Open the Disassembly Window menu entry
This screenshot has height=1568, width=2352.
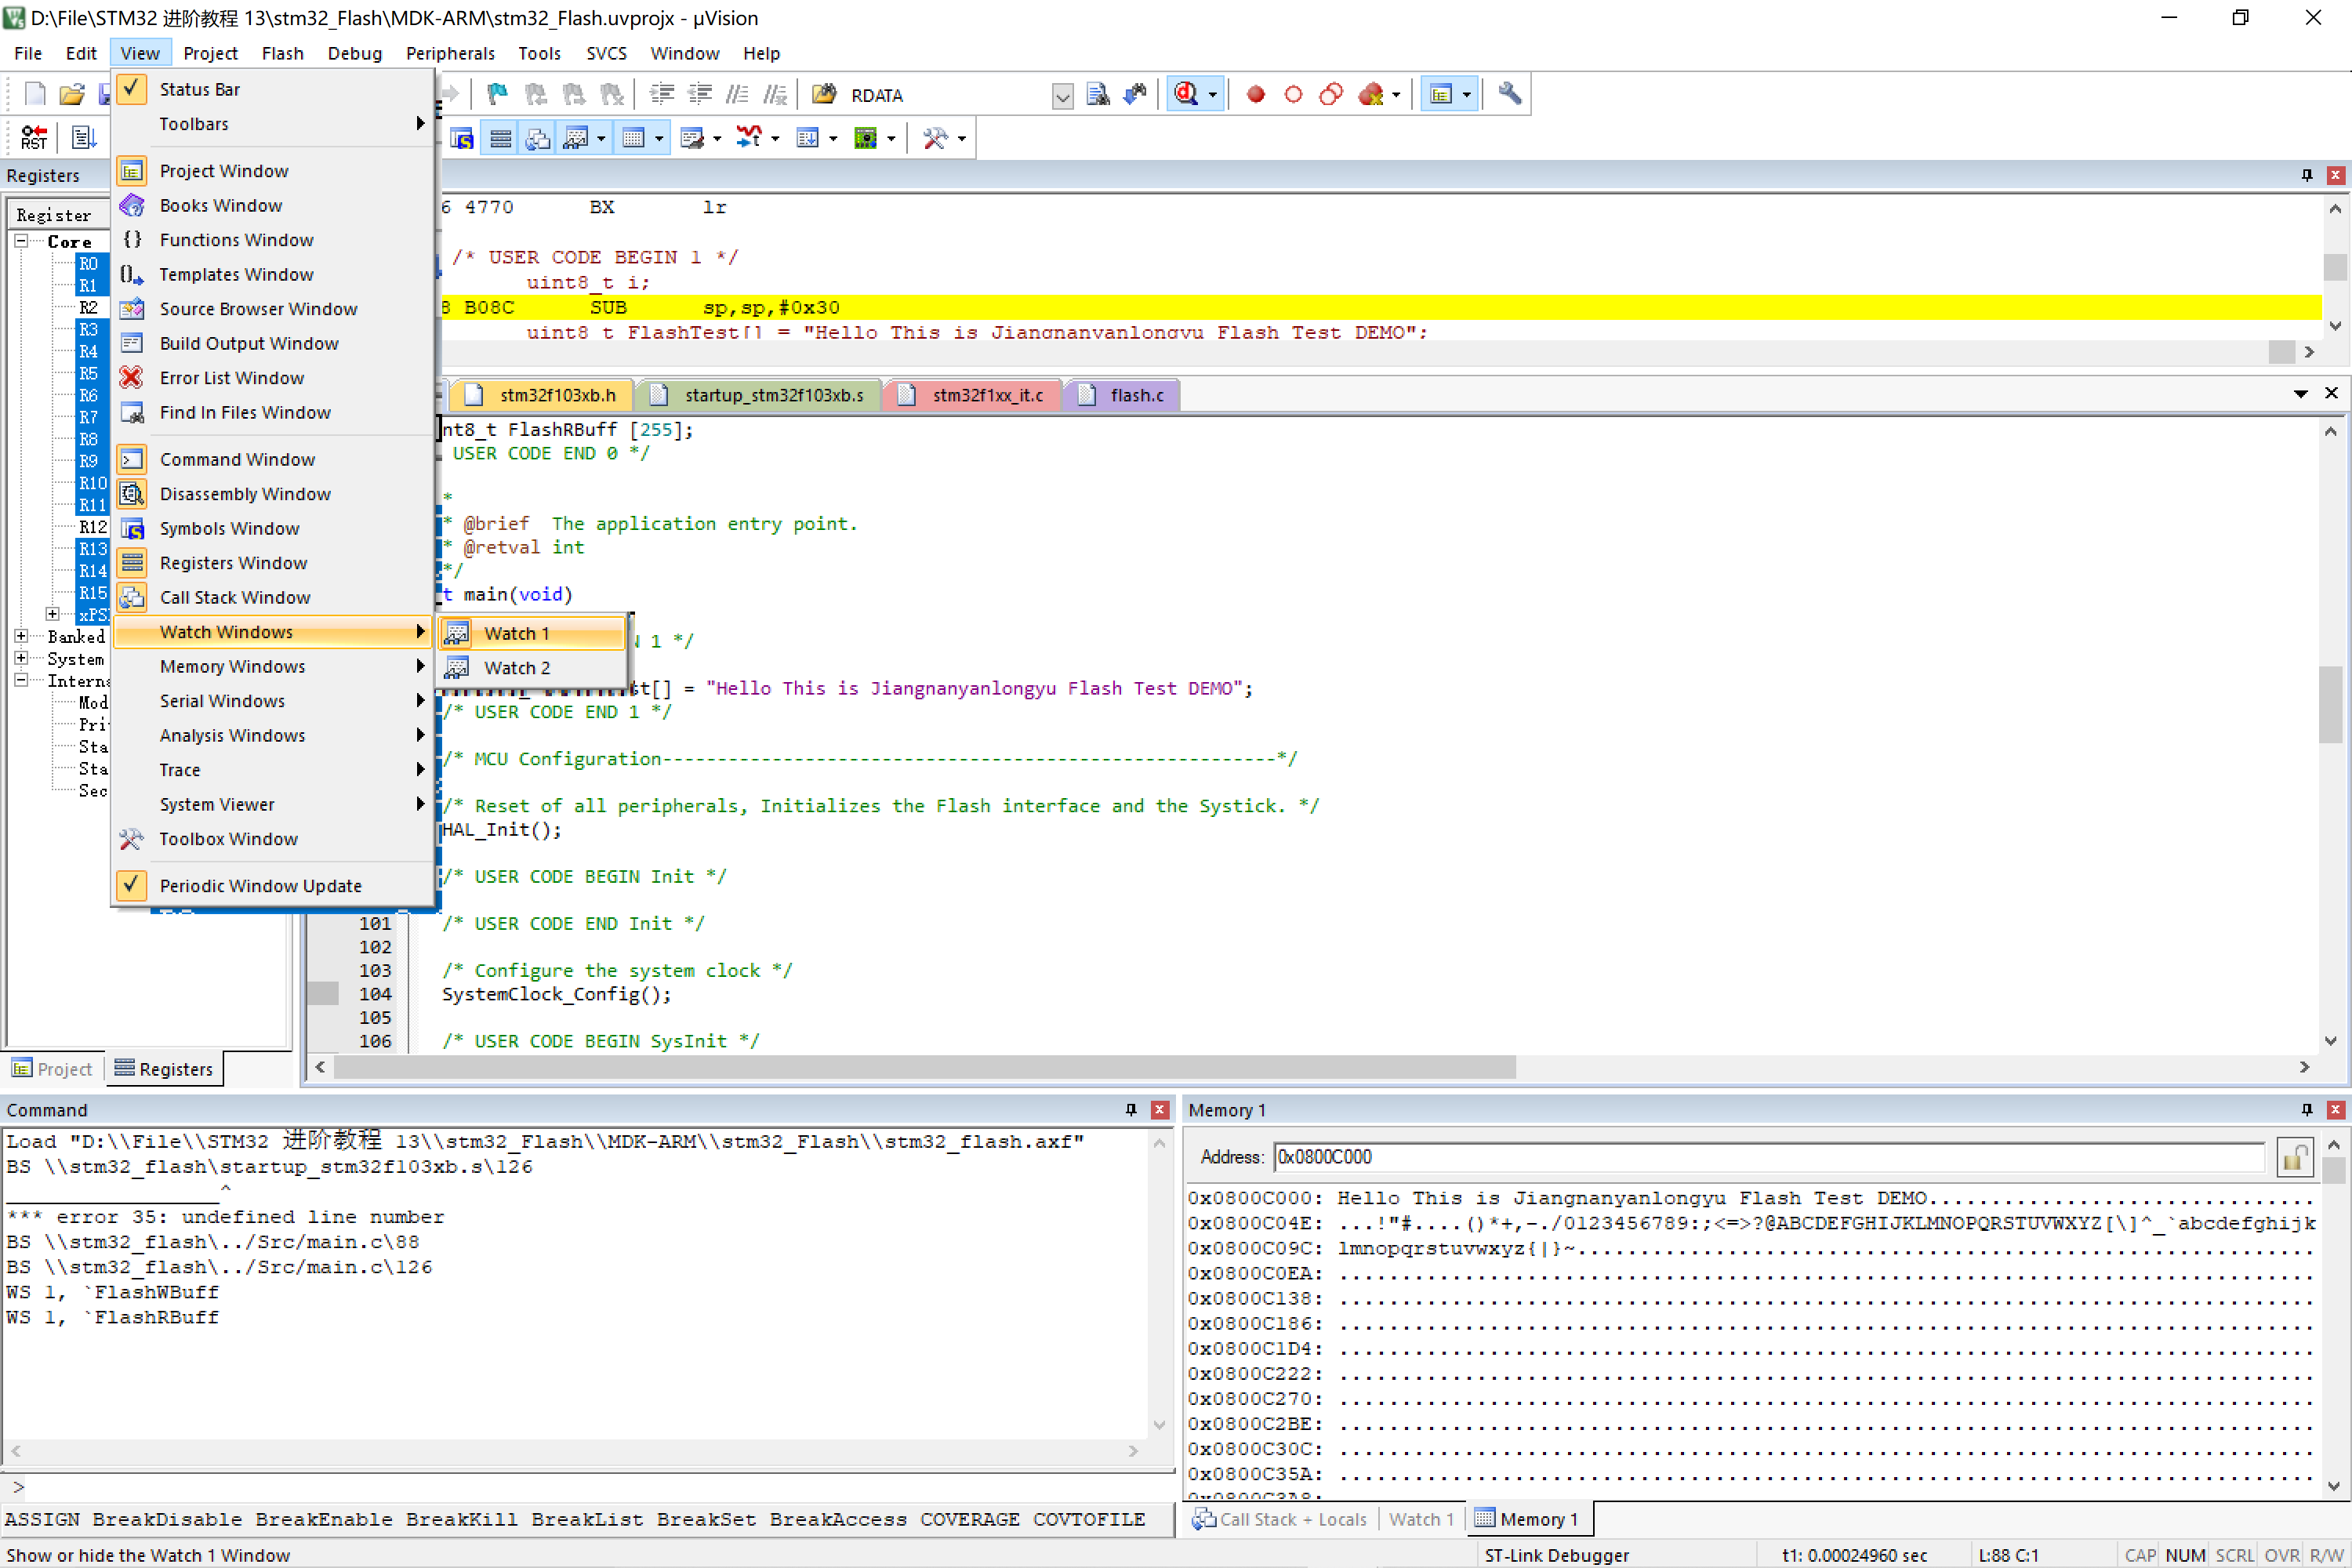244,494
